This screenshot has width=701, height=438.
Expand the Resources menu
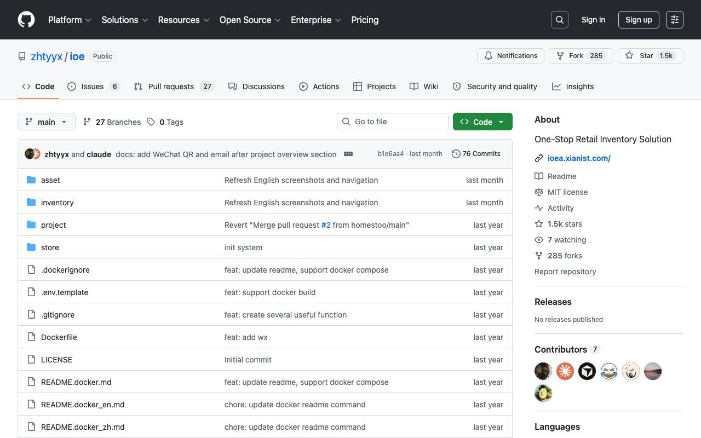click(184, 20)
